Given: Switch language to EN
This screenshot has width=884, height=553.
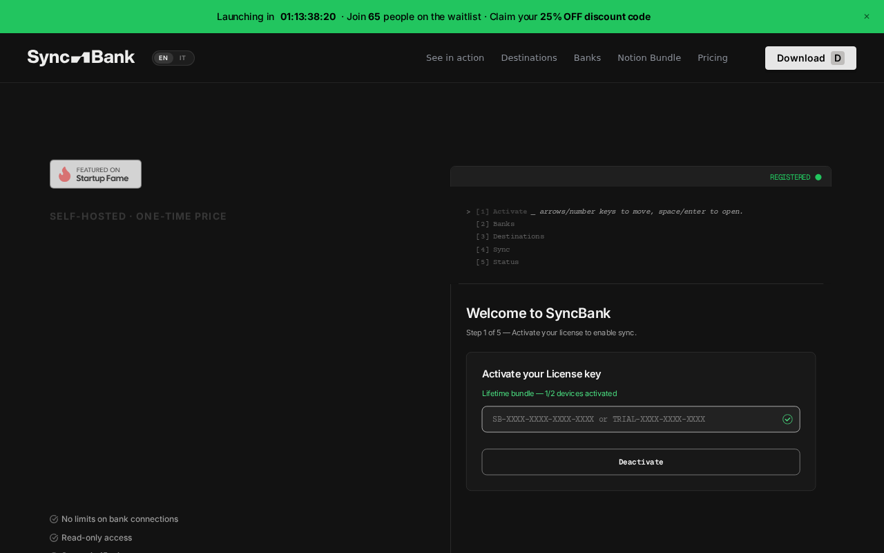Looking at the screenshot, I should click(164, 58).
